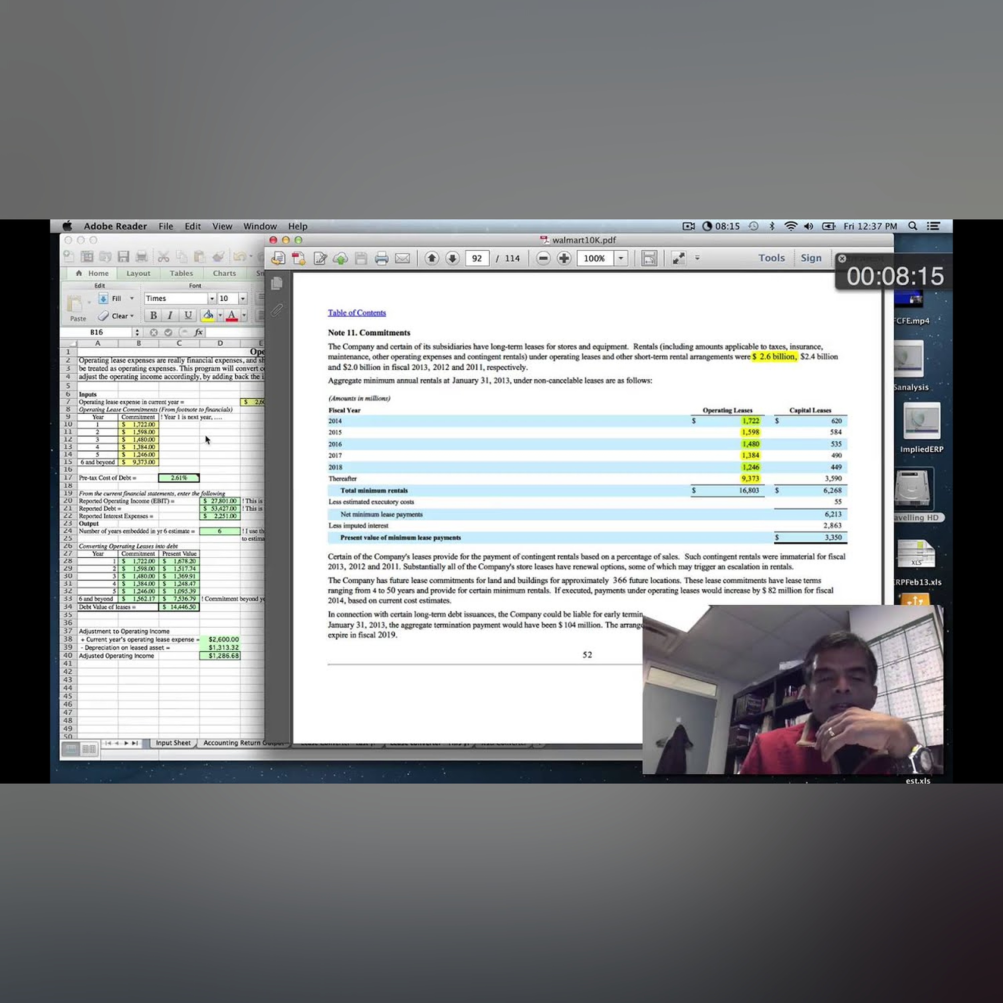Open the Sign pane in Reader
Image resolution: width=1003 pixels, height=1003 pixels.
point(811,258)
